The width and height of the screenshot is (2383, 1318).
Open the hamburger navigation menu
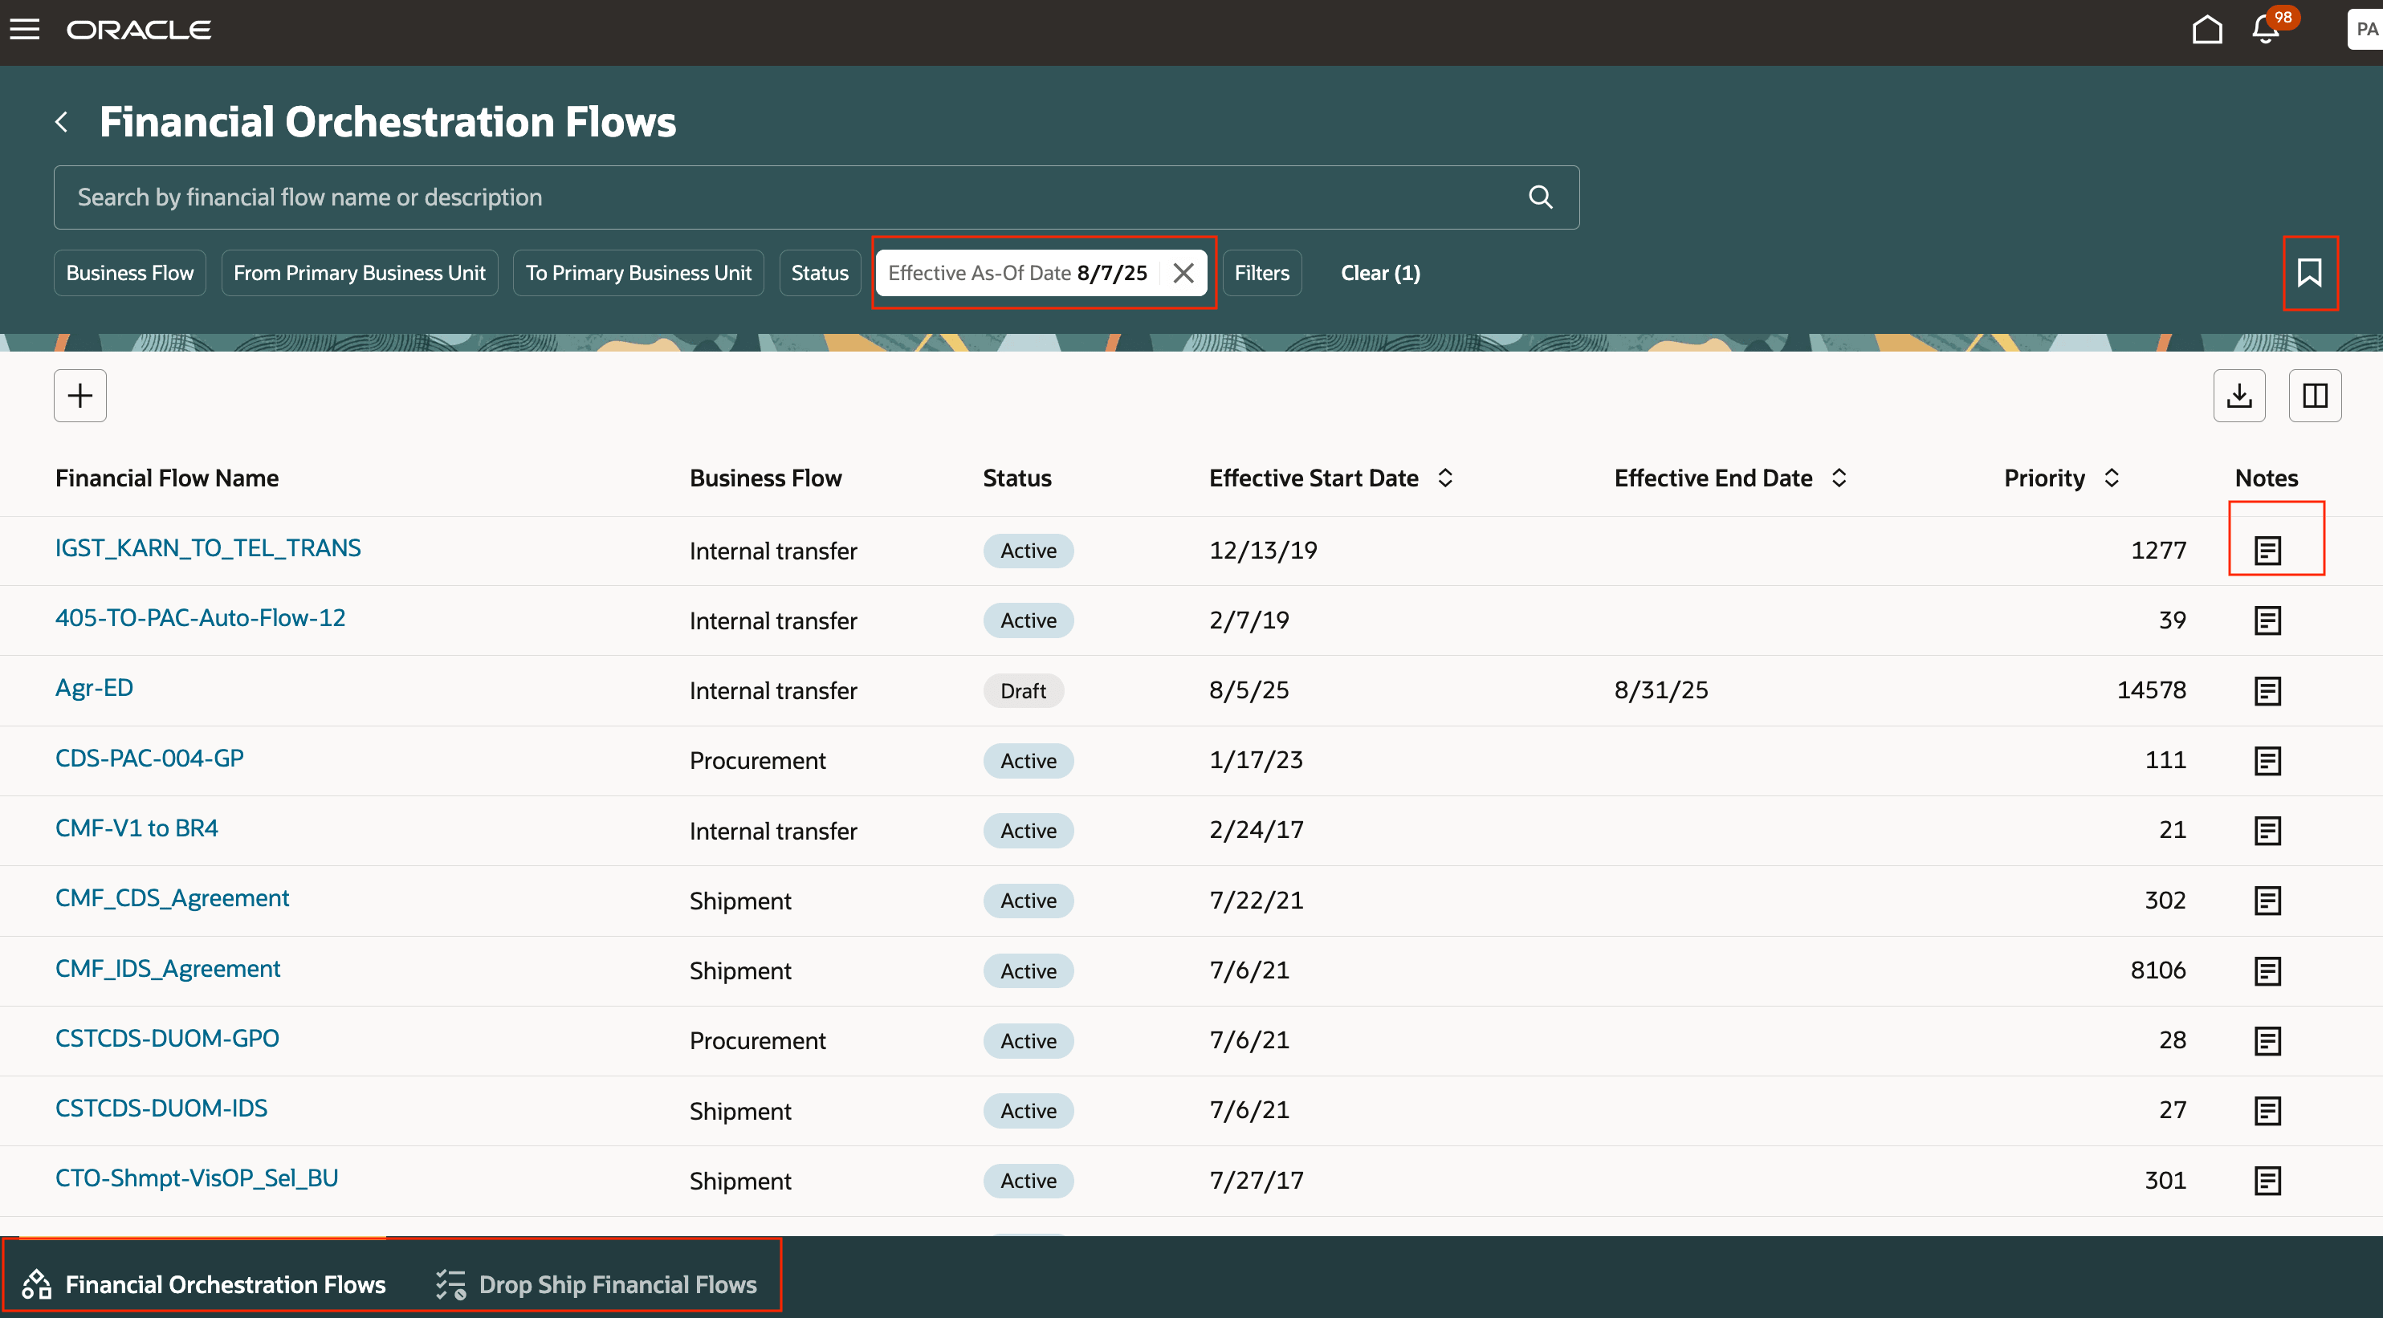[25, 30]
